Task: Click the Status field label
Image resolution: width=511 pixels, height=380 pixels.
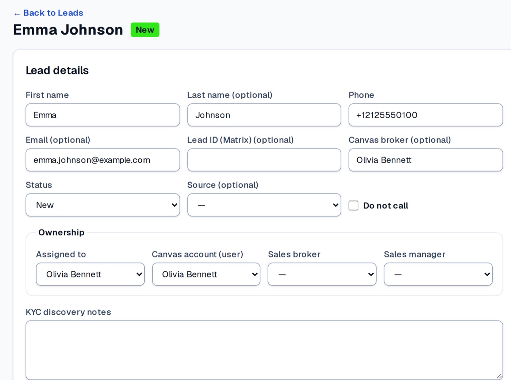Action: [x=39, y=185]
